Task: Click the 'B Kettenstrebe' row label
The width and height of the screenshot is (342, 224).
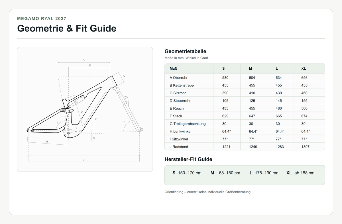Action: point(182,85)
